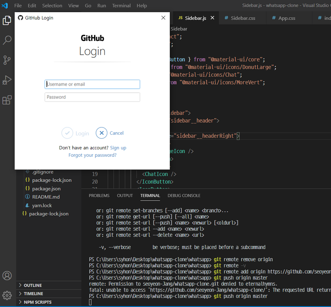Follow the Sign up link
Screen dimensions: 331x307
(118, 148)
